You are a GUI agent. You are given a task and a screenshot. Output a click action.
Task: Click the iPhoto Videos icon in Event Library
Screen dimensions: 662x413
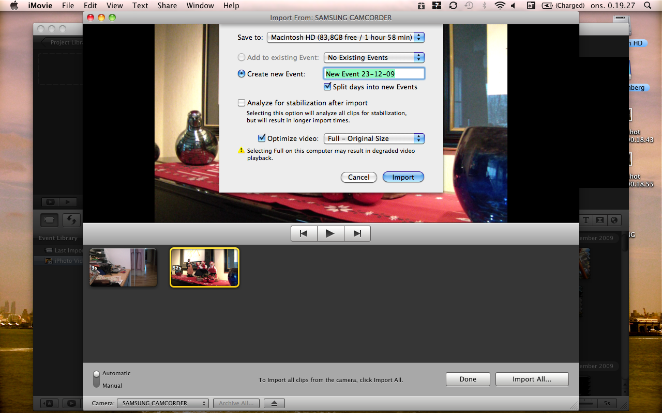tap(49, 261)
